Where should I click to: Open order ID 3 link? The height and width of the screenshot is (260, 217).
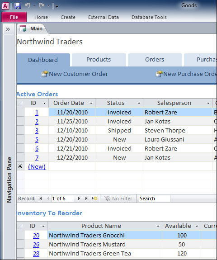point(37,131)
